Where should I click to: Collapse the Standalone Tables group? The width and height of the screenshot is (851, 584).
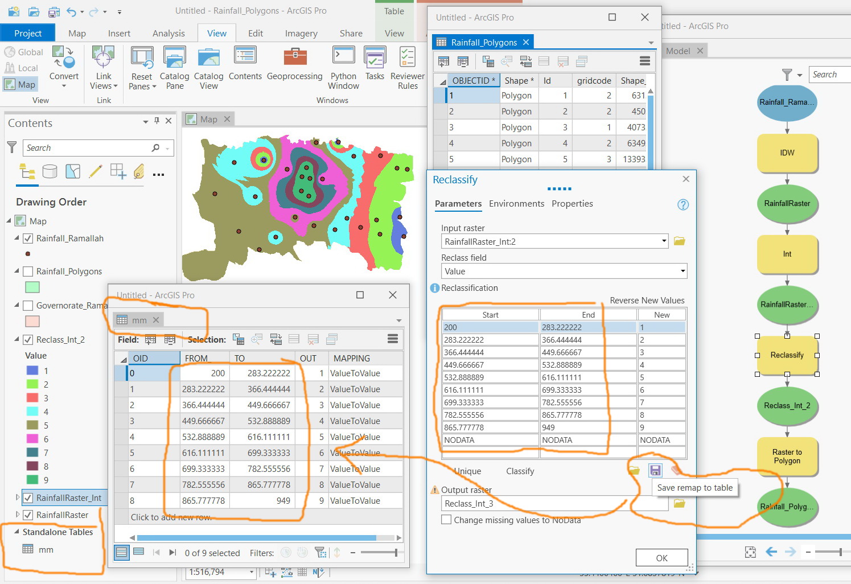[17, 532]
